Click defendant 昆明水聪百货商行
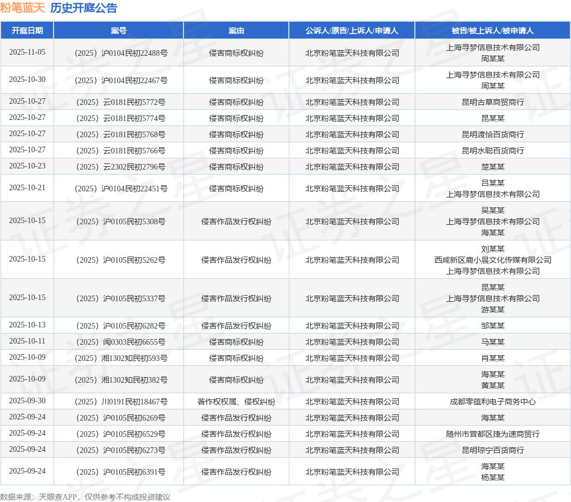 point(493,151)
